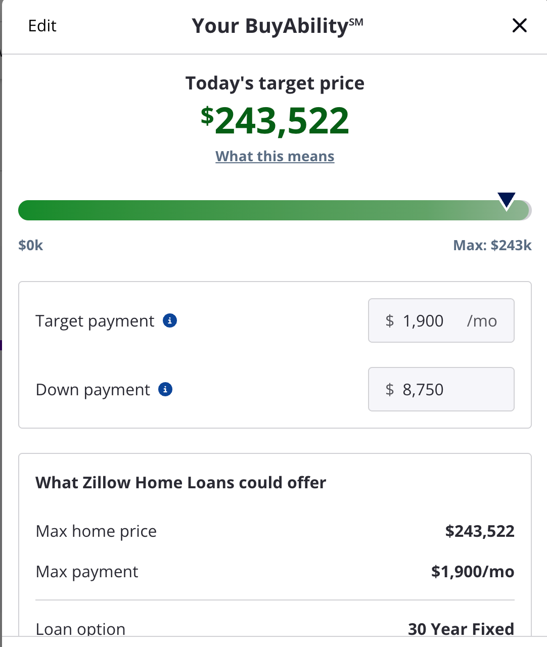Click the "Max: $243k" label

click(492, 245)
